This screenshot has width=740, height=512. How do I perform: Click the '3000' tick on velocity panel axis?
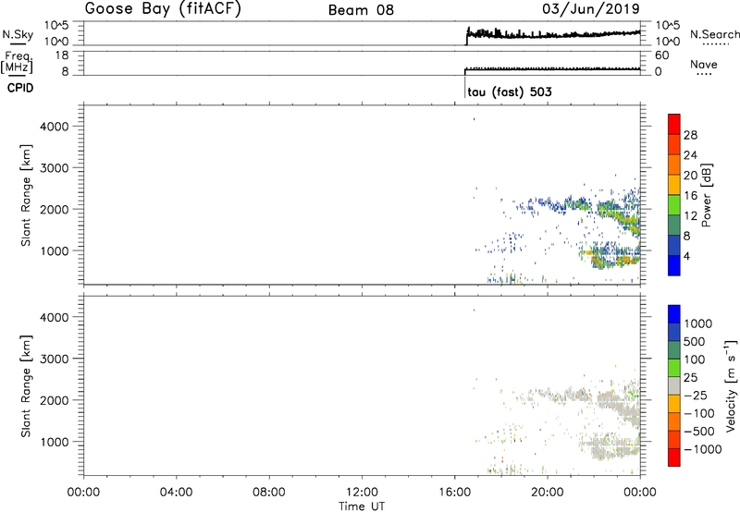click(55, 359)
